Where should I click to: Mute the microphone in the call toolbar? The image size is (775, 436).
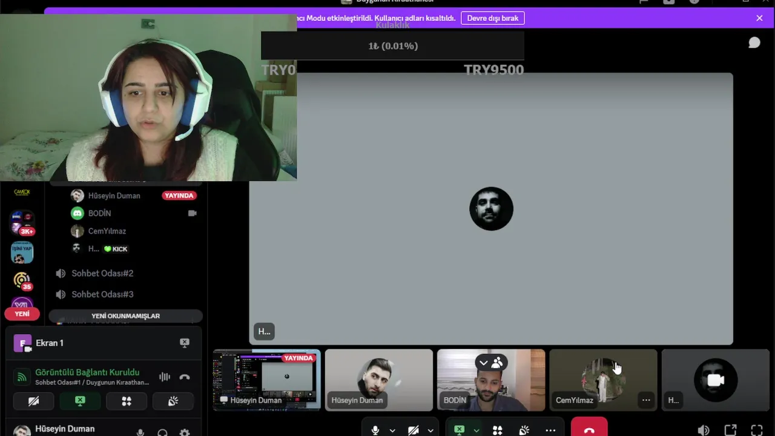tap(375, 430)
